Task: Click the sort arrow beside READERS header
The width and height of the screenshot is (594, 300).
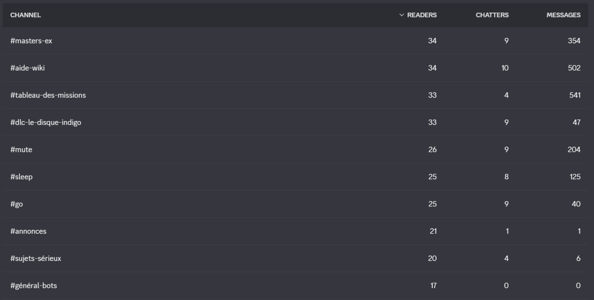Action: [402, 15]
